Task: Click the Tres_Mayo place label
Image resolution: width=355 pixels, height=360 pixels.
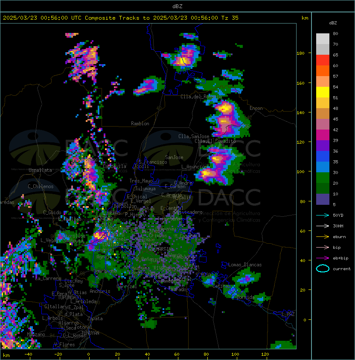Action: click(x=141, y=181)
